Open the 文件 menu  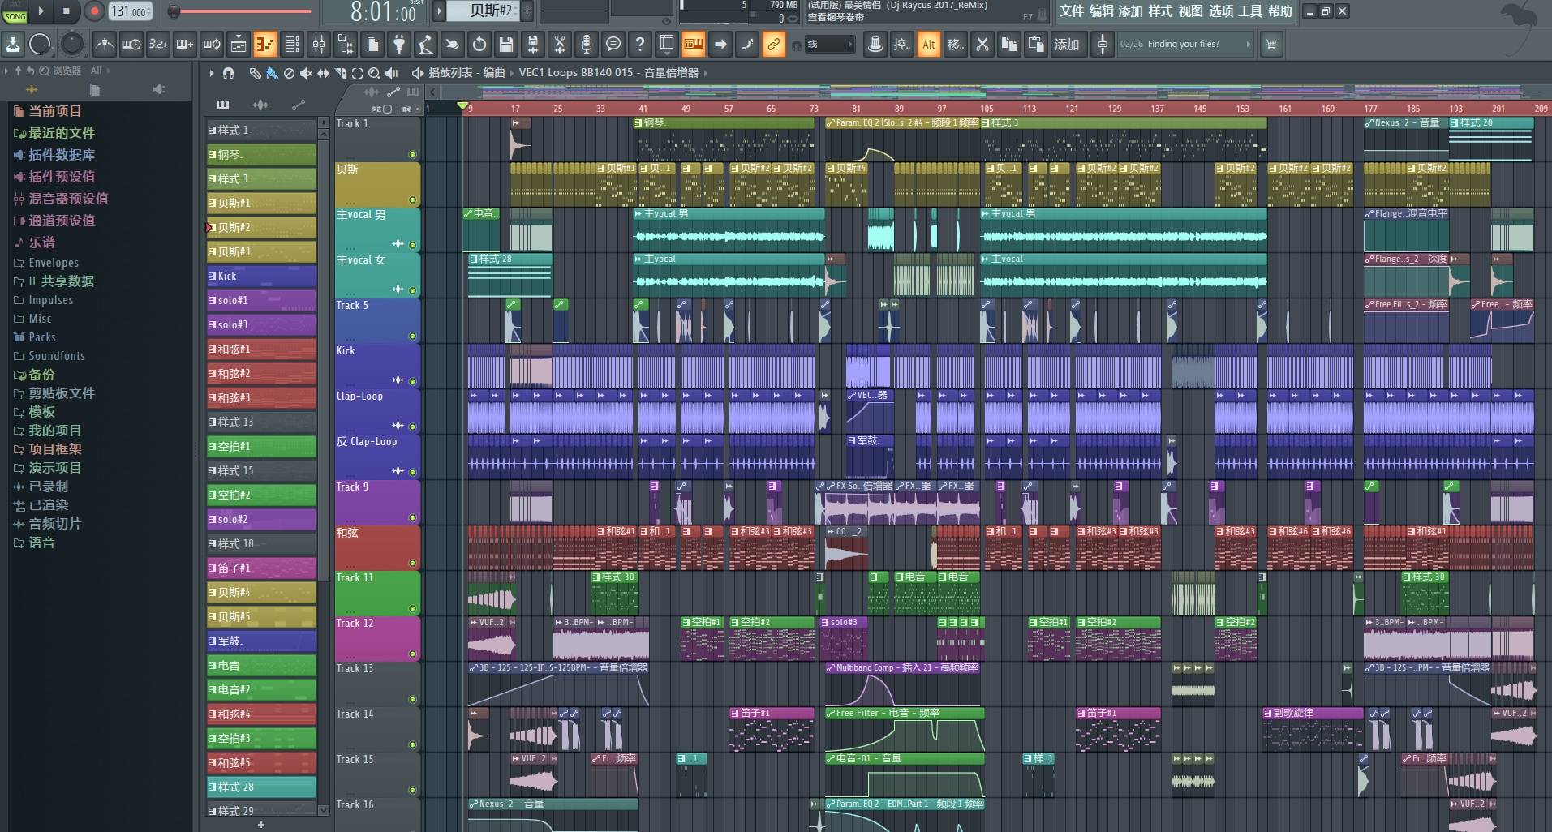point(1071,11)
